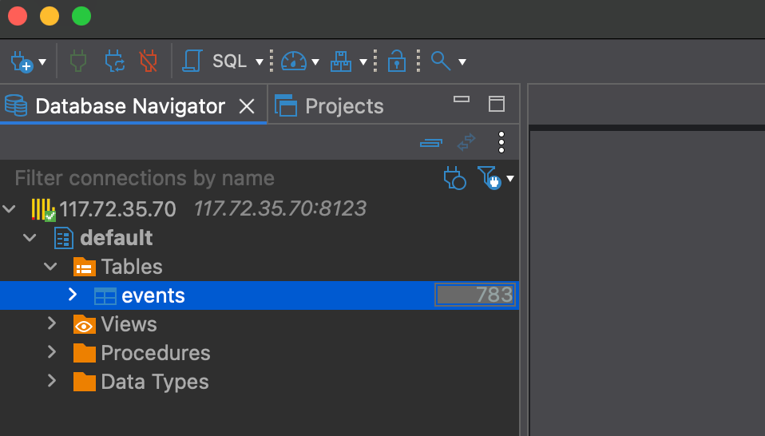Select the default database

tap(116, 238)
